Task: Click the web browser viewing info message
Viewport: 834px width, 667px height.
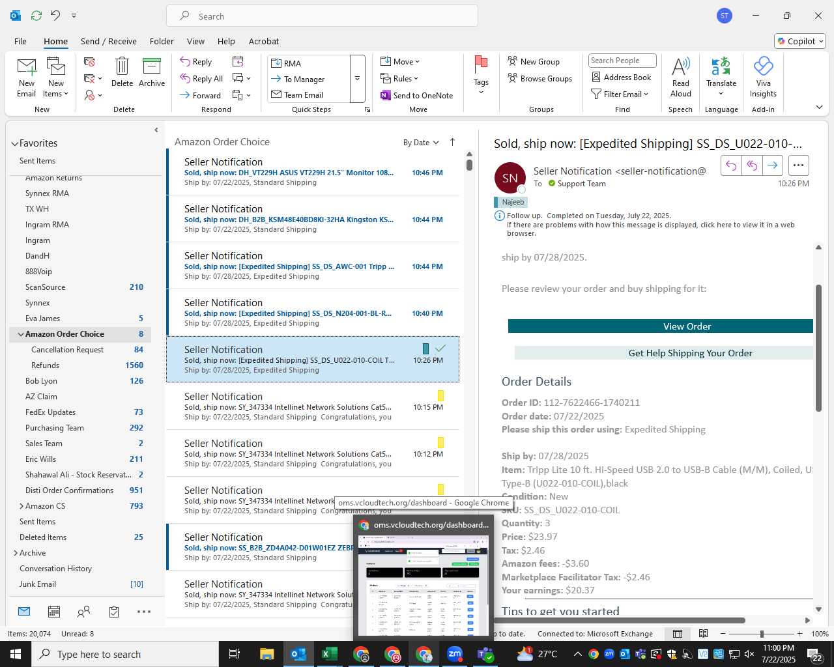Action: (x=650, y=229)
